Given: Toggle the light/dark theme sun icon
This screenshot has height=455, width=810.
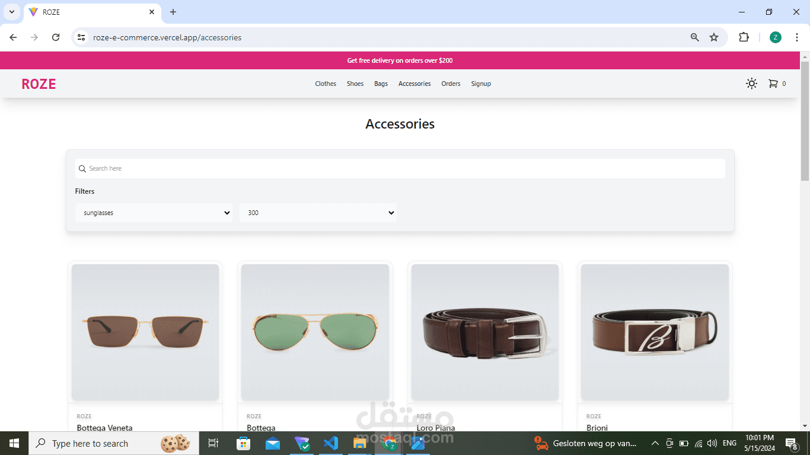Looking at the screenshot, I should pos(751,84).
